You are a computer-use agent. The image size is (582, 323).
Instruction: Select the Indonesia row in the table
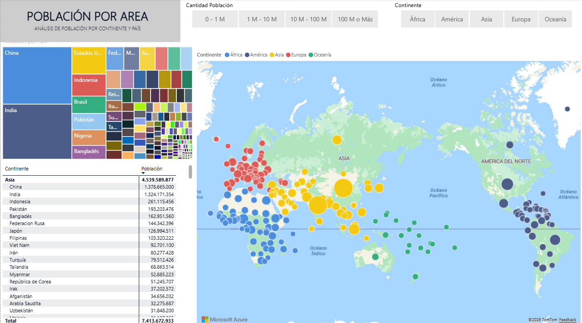20,202
